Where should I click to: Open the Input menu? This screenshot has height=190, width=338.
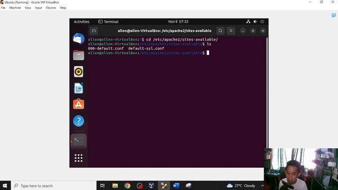39,8
